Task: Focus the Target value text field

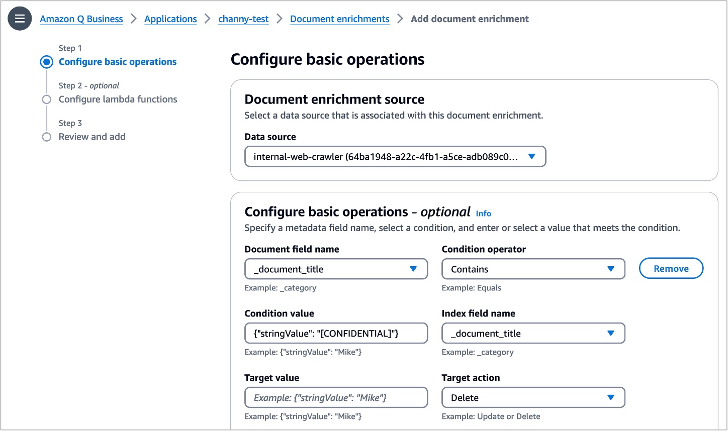Action: (x=336, y=398)
